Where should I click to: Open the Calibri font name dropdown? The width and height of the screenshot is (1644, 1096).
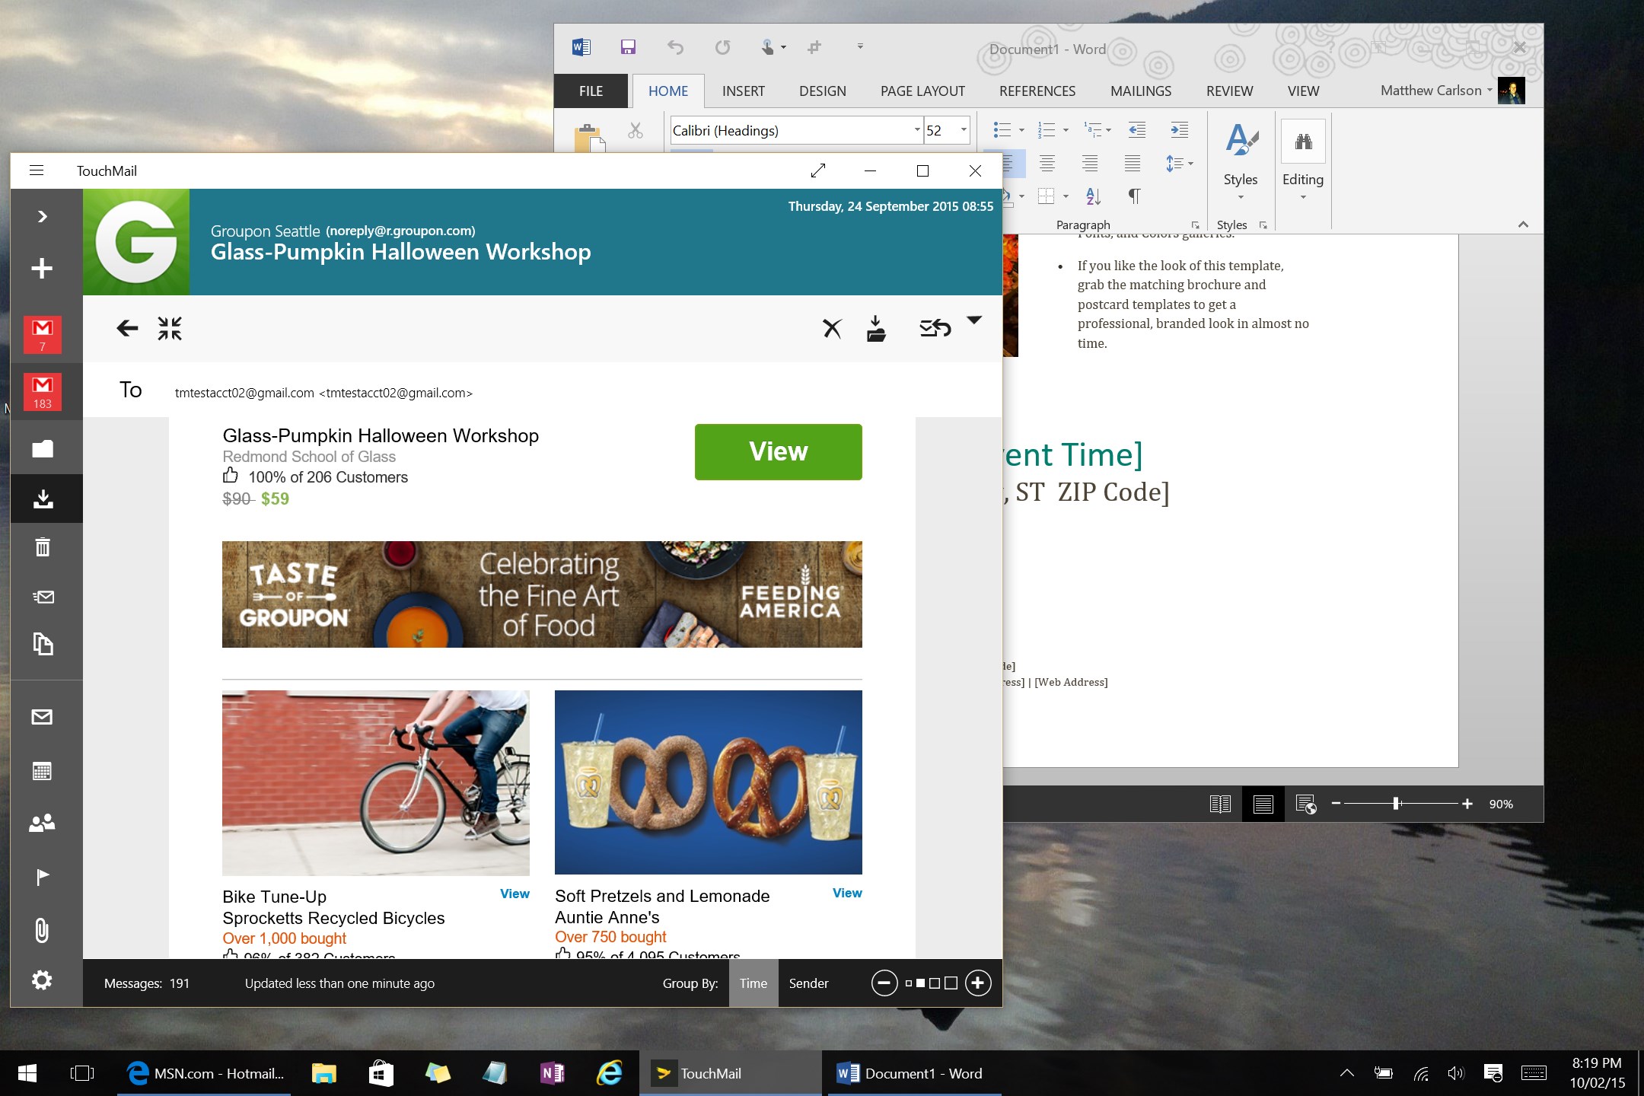pos(917,130)
